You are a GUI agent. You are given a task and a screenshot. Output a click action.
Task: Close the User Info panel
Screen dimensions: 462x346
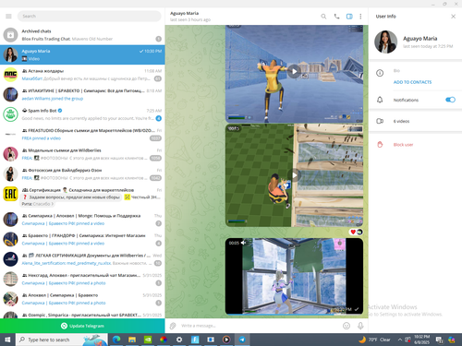(x=453, y=17)
